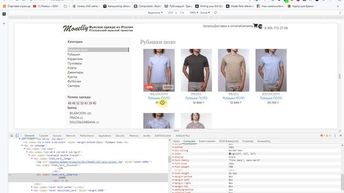
Task: Expand the cover text-center div node
Action: [x=32, y=187]
